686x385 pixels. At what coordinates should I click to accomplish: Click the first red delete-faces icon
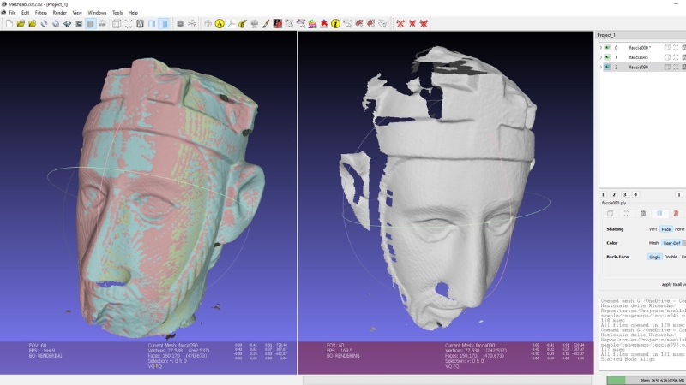point(400,23)
